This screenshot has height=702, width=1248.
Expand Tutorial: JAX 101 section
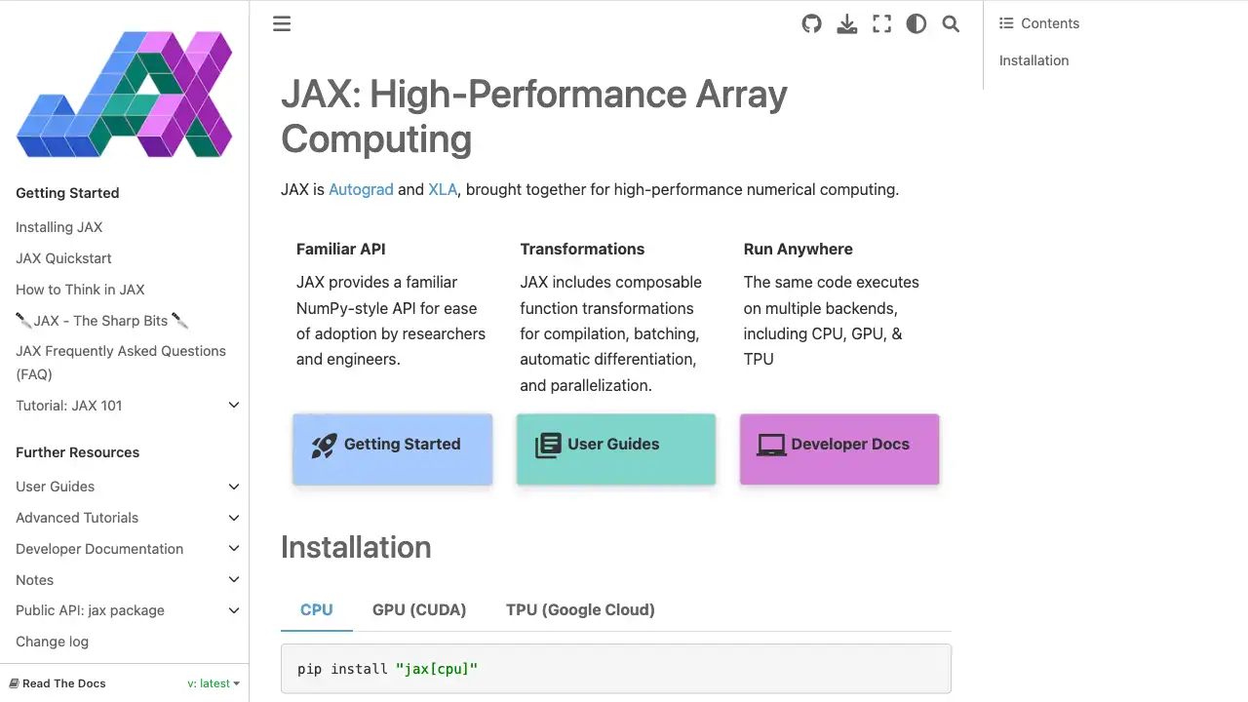point(234,406)
